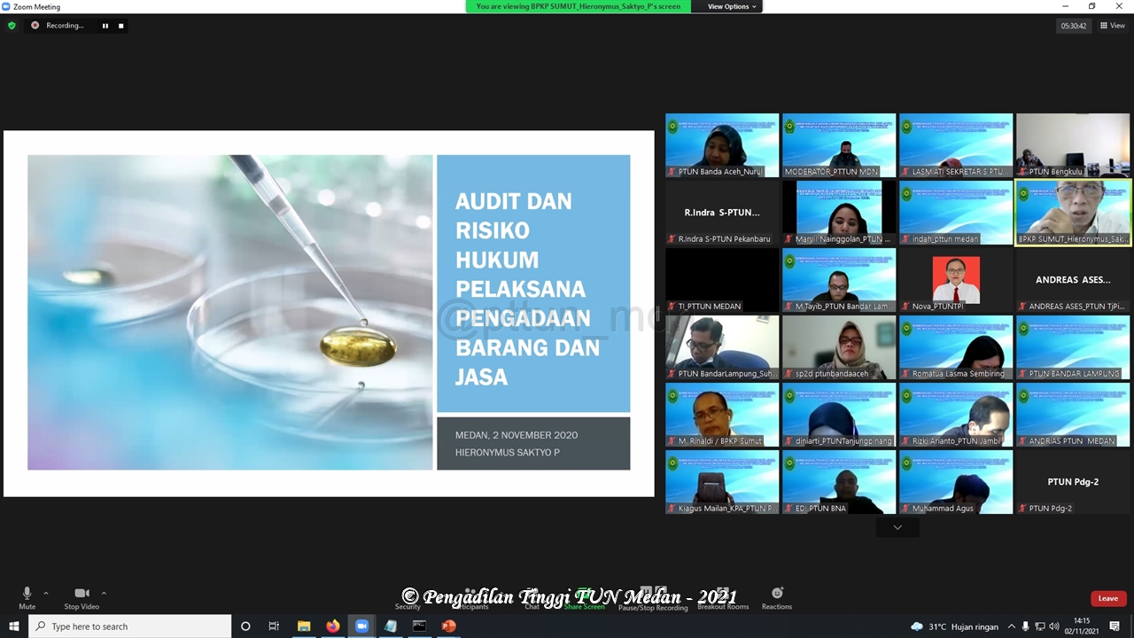Open the Security toolbar option

408,599
